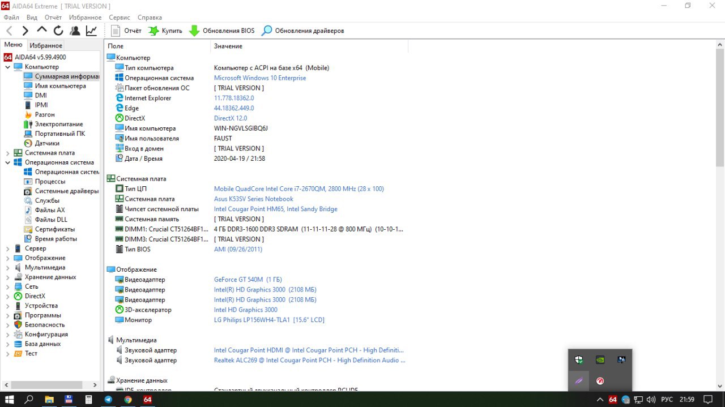Select Процессы in the tree
This screenshot has width=725, height=407.
point(50,182)
